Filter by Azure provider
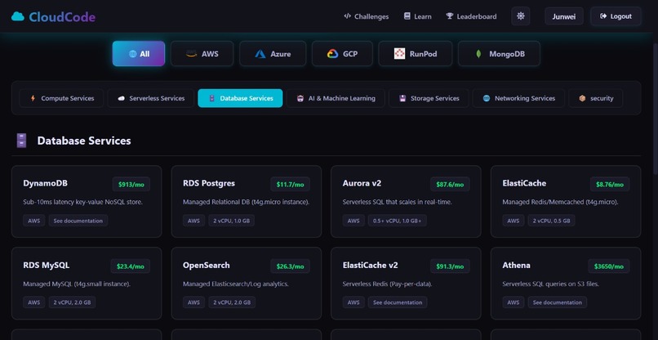This screenshot has width=658, height=340. click(273, 54)
